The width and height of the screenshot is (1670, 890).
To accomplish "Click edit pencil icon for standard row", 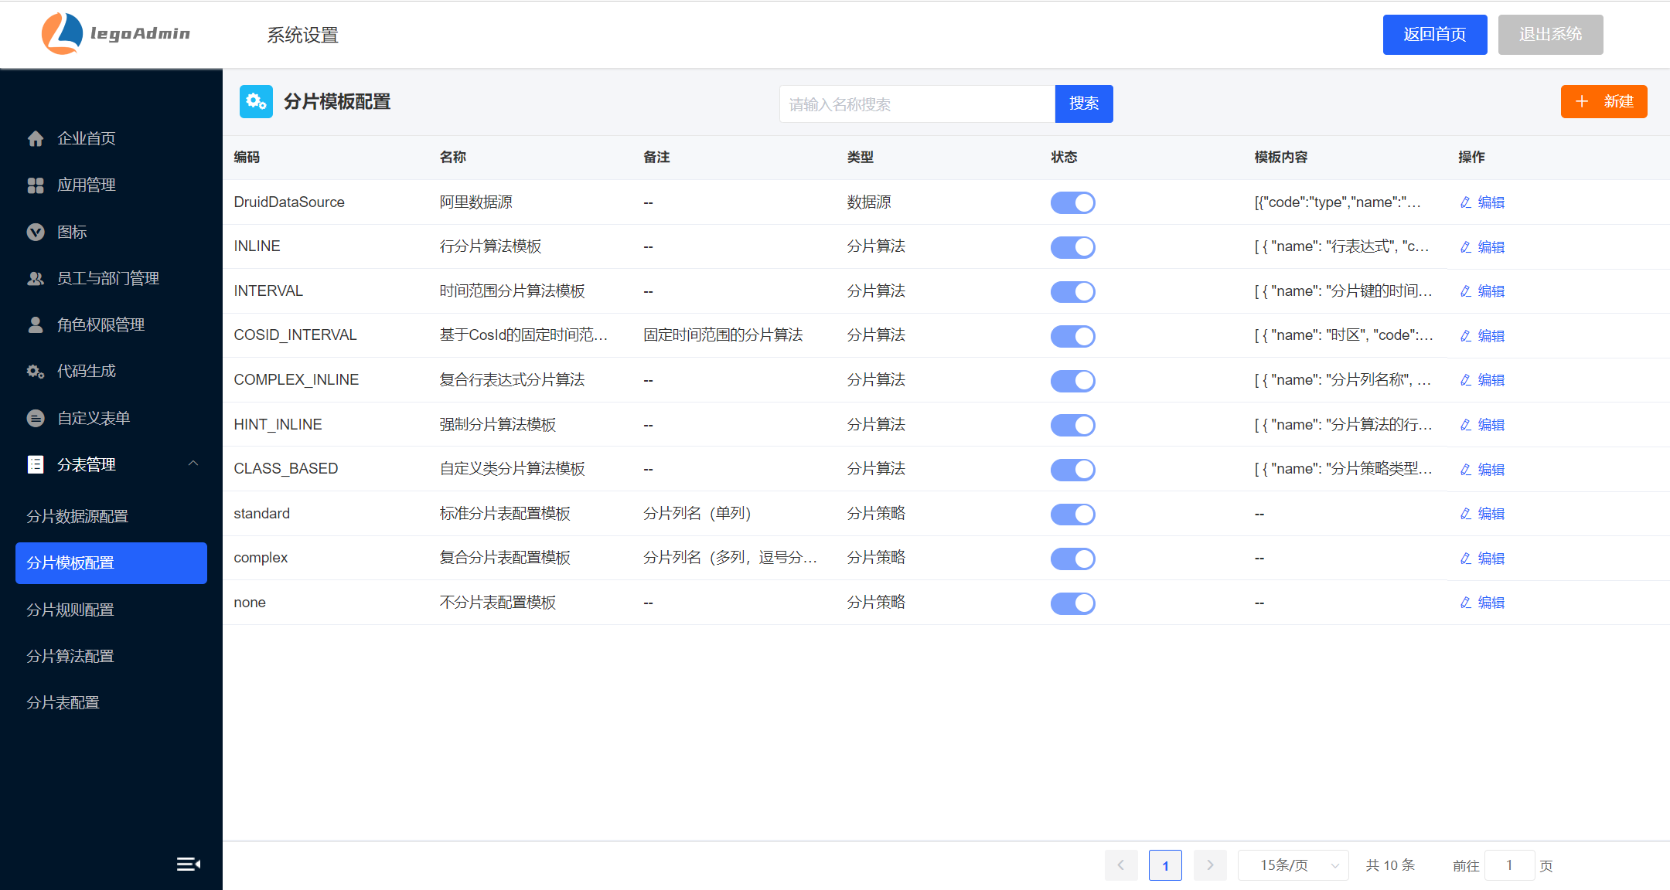I will [x=1466, y=514].
